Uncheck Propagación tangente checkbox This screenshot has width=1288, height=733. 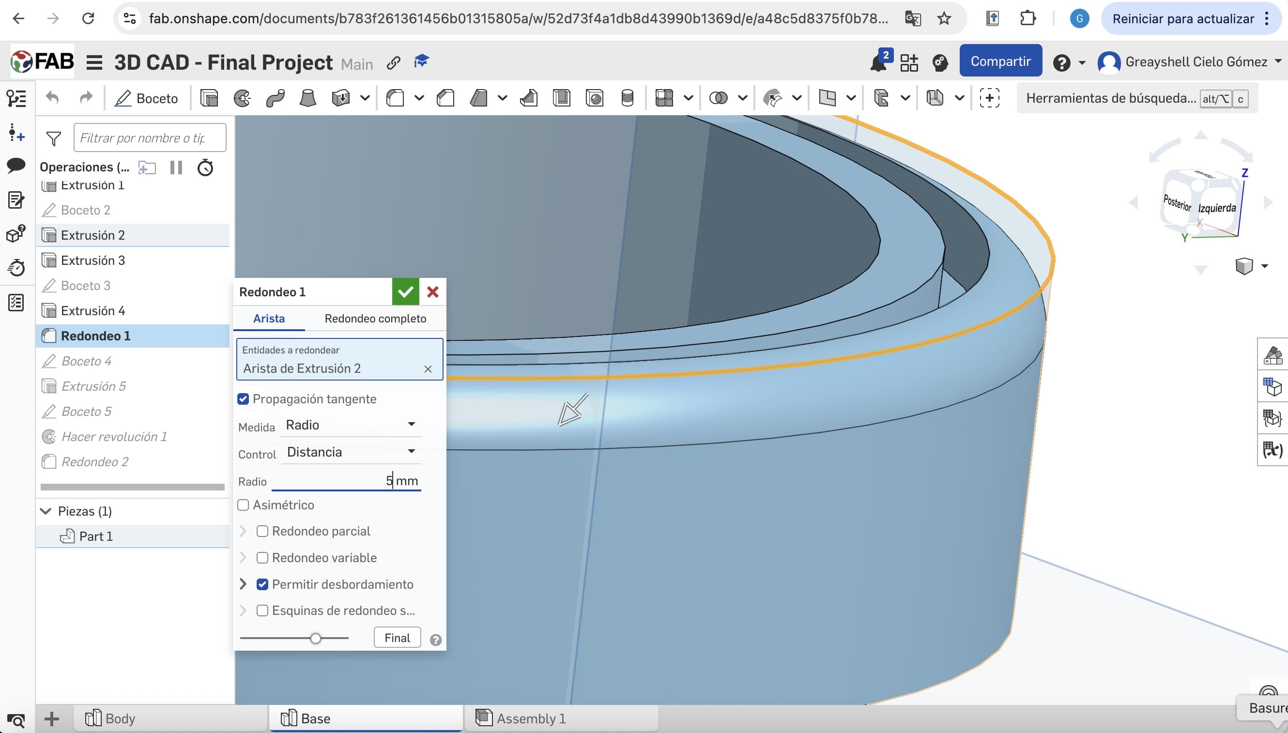243,399
